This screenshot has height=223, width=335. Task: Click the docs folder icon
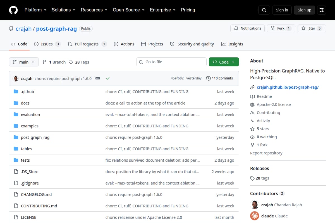pyautogui.click(x=16, y=103)
